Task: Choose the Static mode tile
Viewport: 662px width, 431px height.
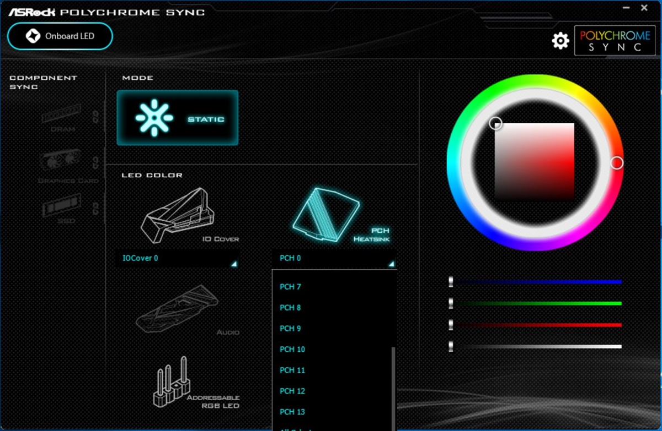Action: pyautogui.click(x=178, y=118)
